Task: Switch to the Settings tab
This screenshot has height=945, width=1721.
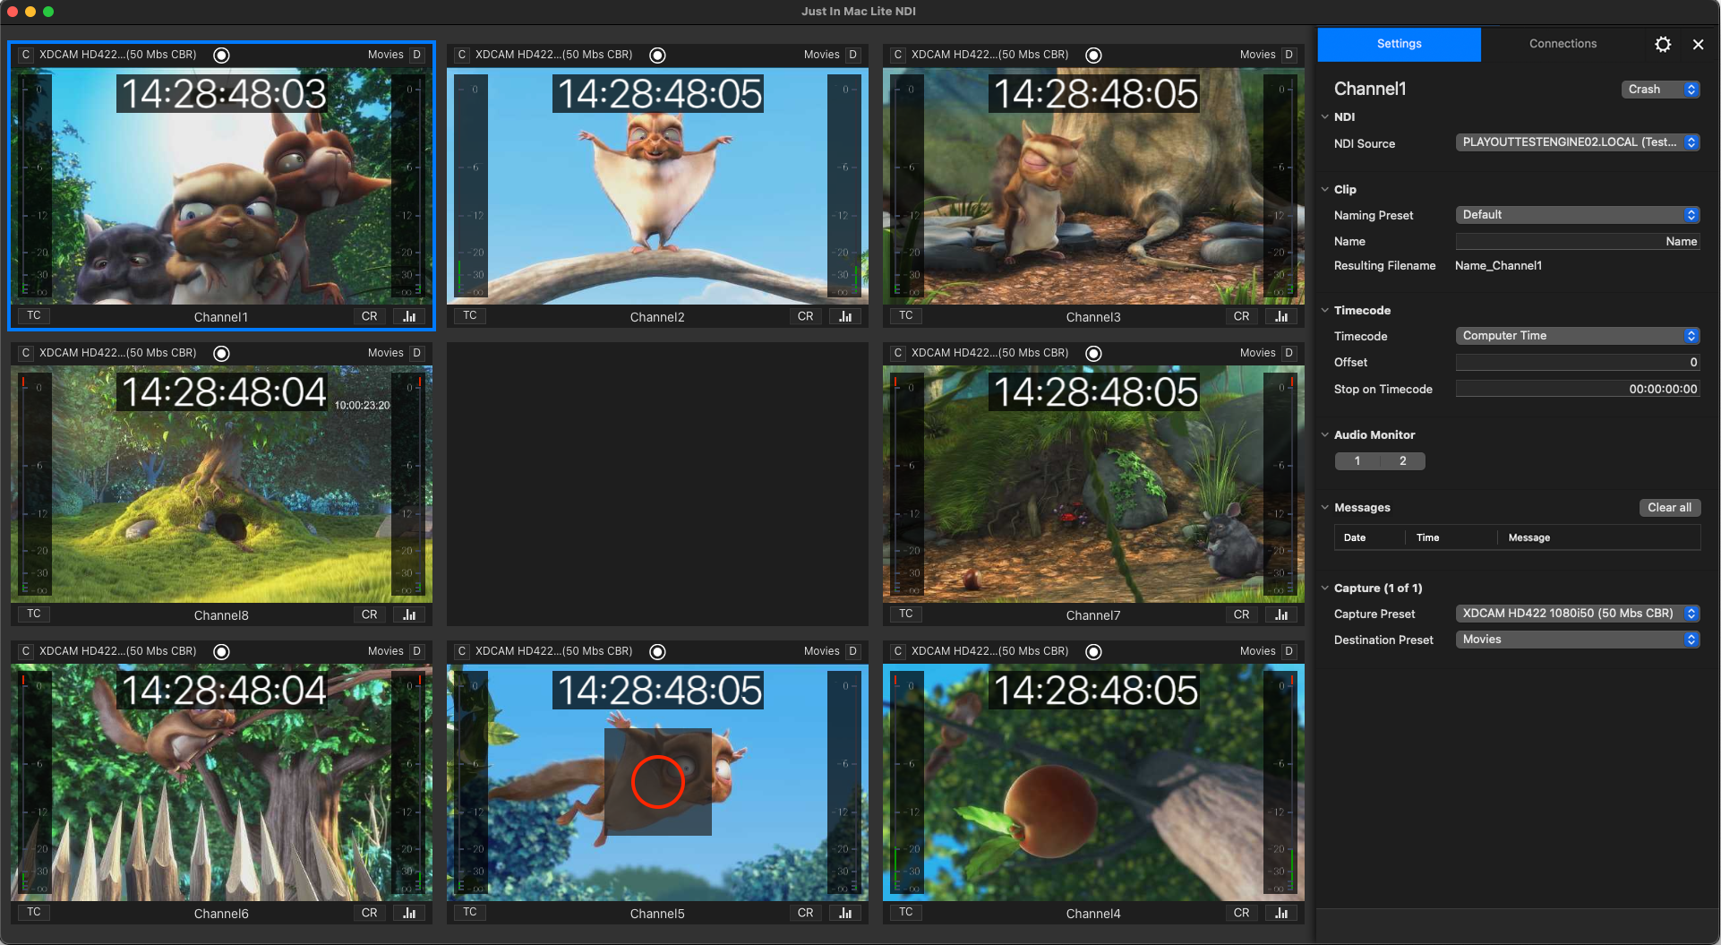Action: [x=1399, y=44]
